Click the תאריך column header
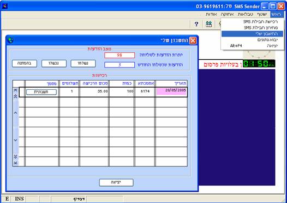Viewport: 287px width, 203px height. click(x=171, y=83)
